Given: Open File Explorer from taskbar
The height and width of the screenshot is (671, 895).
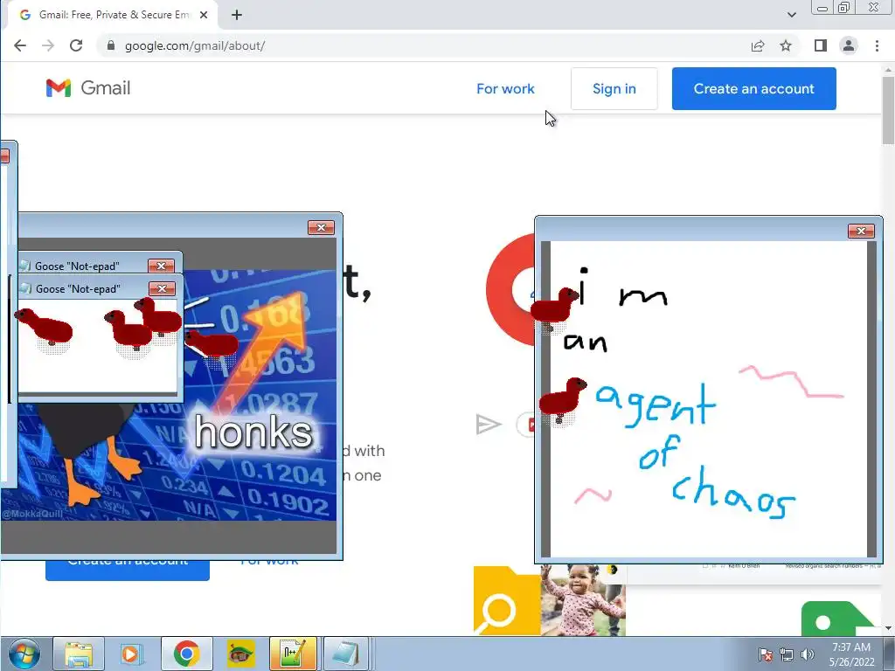Looking at the screenshot, I should click(x=79, y=654).
